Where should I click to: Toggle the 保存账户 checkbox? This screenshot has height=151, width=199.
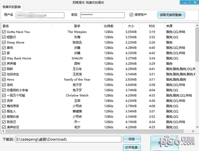(131, 15)
